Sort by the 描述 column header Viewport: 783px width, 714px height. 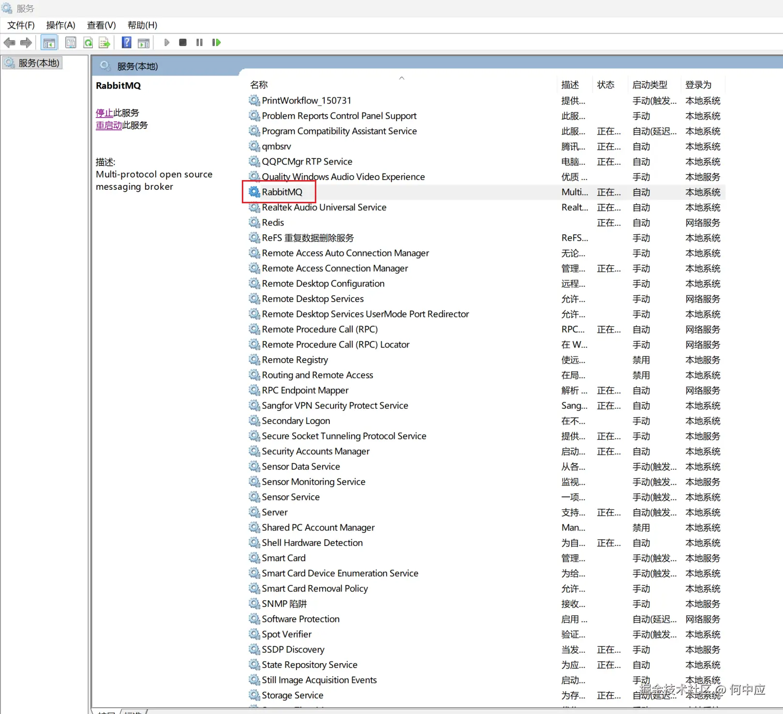click(570, 85)
